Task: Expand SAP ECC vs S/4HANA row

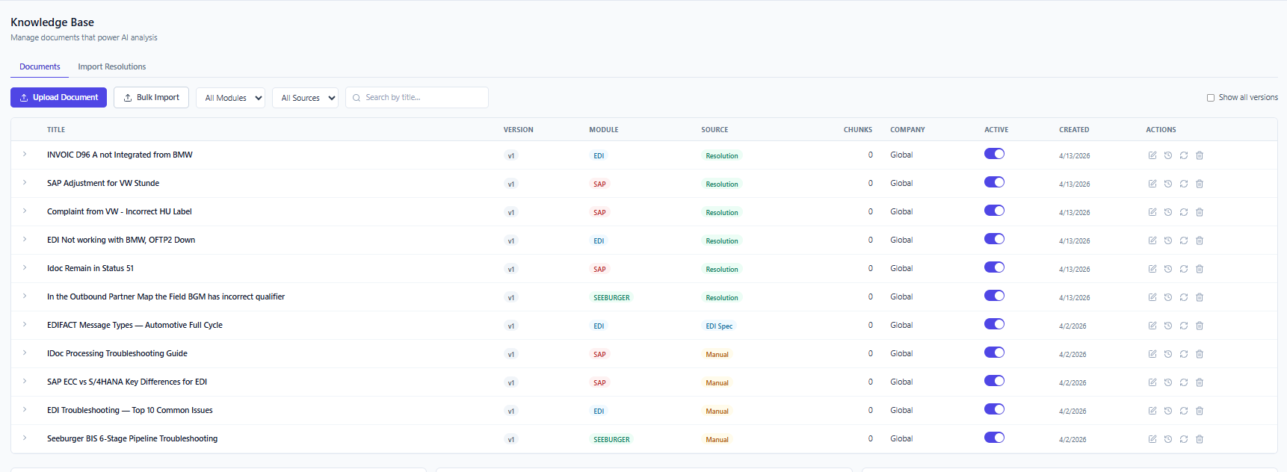Action: pyautogui.click(x=25, y=381)
